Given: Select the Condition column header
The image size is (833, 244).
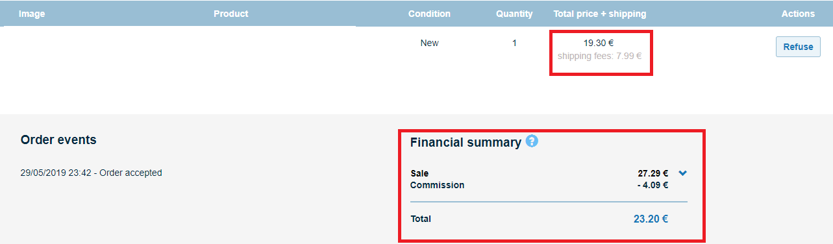Looking at the screenshot, I should point(429,14).
